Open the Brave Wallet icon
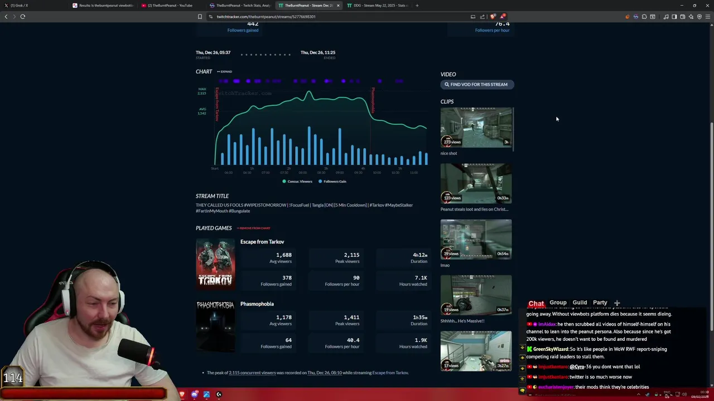Image resolution: width=714 pixels, height=401 pixels. [x=682, y=17]
